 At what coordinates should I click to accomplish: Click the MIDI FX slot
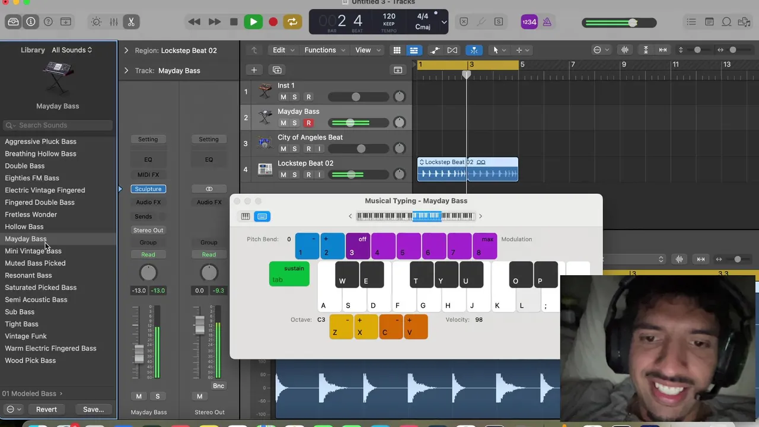tap(148, 174)
